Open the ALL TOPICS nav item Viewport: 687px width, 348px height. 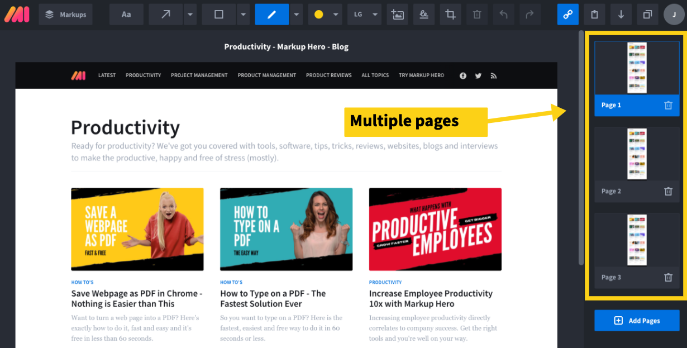(x=375, y=75)
